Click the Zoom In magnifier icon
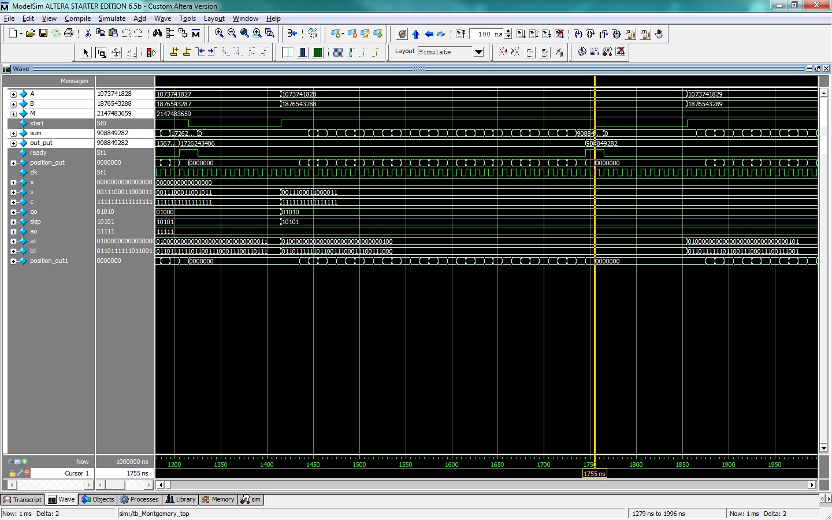832x520 pixels. coord(219,34)
